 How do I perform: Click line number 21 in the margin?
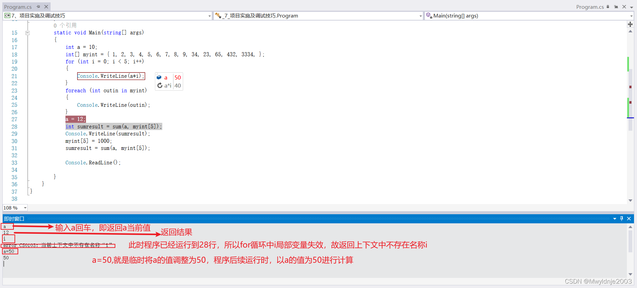pyautogui.click(x=15, y=76)
